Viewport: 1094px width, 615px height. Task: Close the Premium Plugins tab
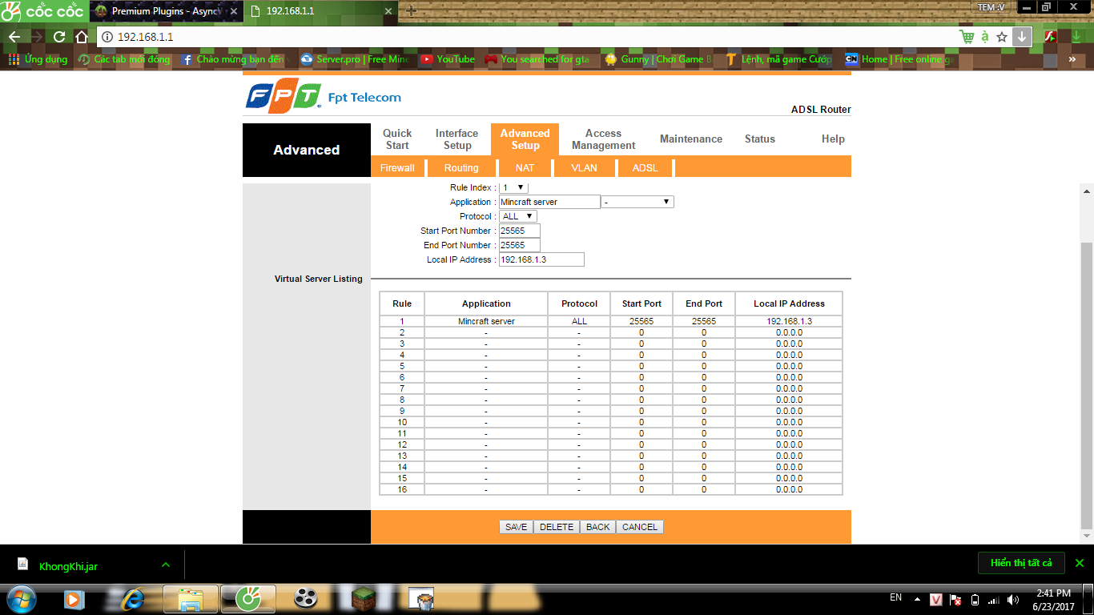tap(233, 11)
